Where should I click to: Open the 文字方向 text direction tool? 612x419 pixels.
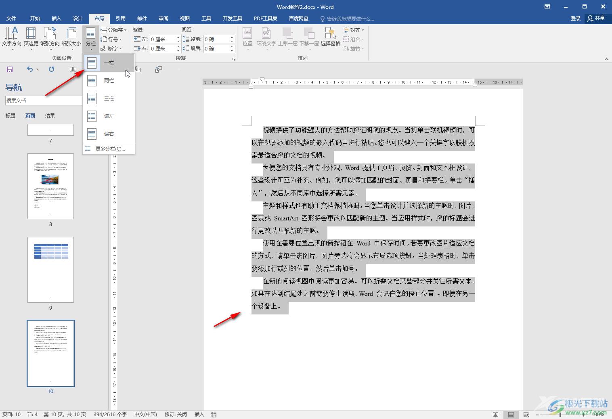coord(11,38)
